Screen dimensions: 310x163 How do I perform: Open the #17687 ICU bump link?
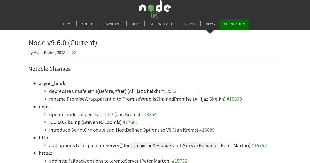130,122
